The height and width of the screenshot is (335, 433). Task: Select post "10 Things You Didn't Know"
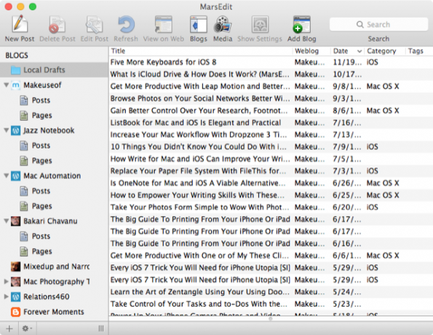271,147
